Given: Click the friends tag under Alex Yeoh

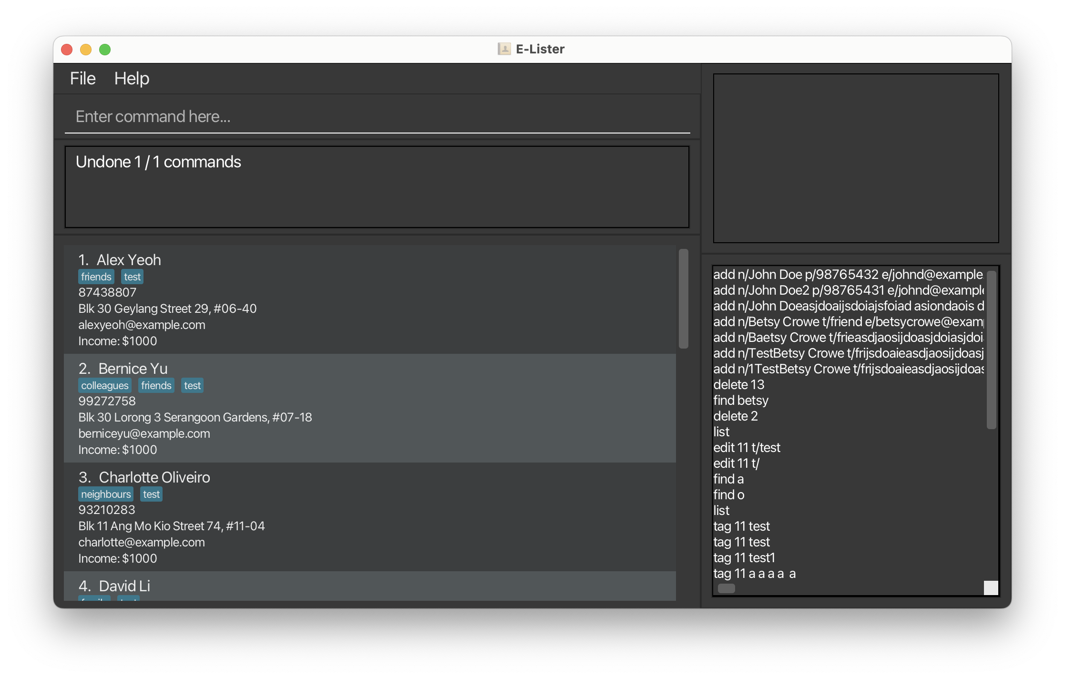Looking at the screenshot, I should [96, 277].
